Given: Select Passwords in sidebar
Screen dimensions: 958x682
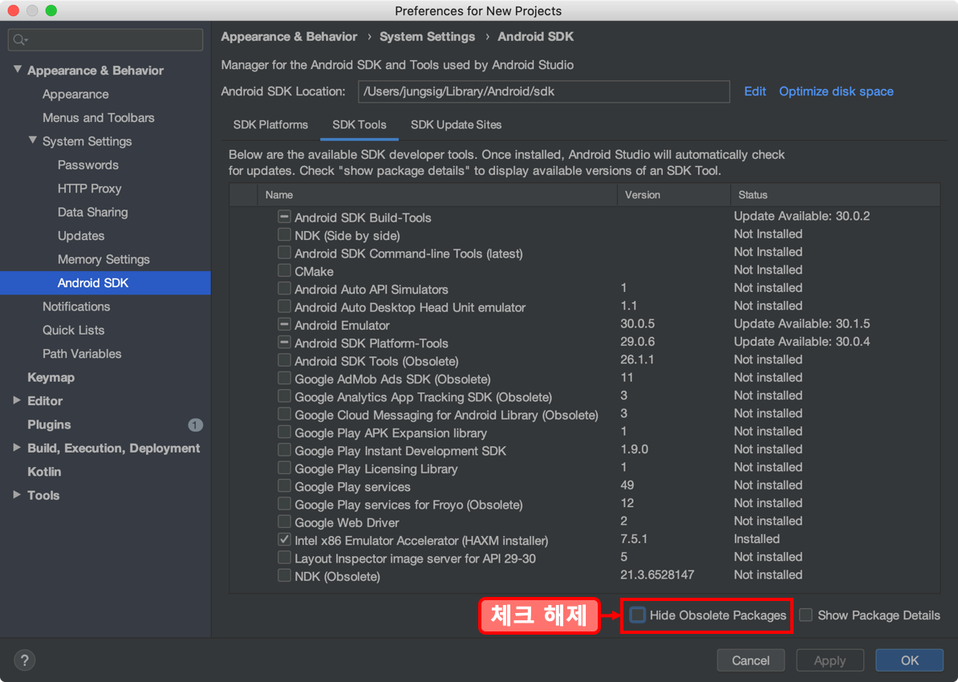Looking at the screenshot, I should tap(88, 165).
